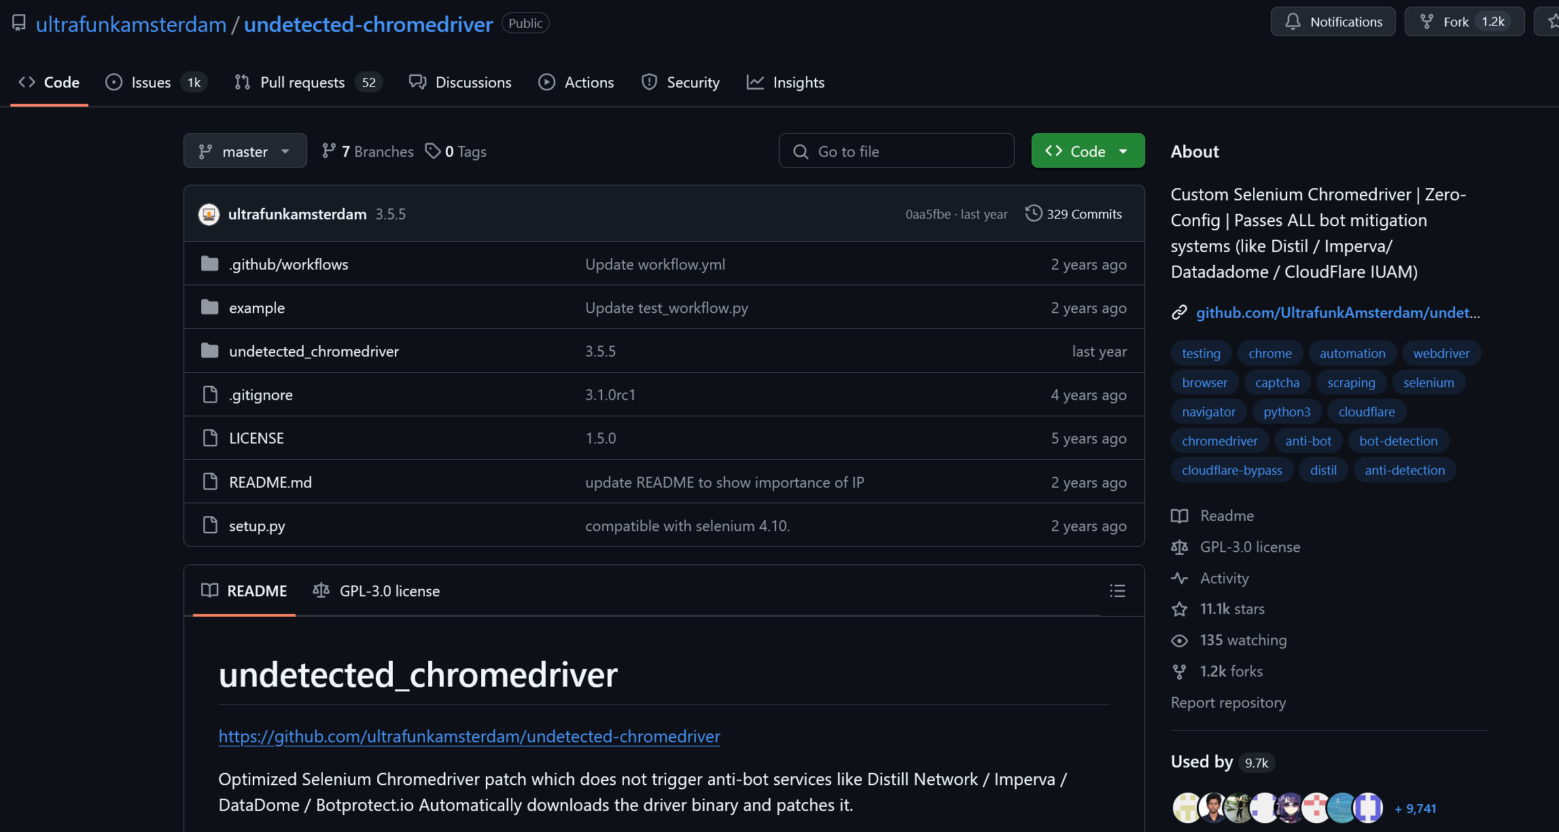Open the master branch dropdown
The image size is (1559, 832).
point(245,151)
